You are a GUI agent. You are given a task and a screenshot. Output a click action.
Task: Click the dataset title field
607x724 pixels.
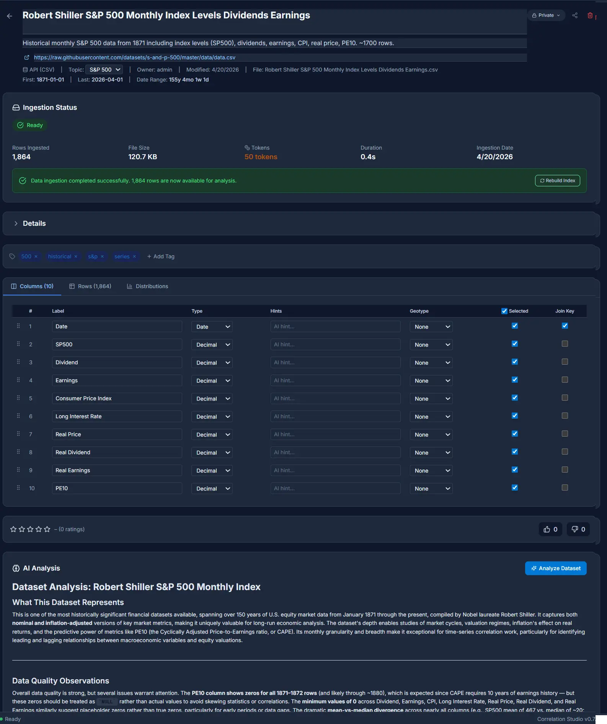point(274,21)
